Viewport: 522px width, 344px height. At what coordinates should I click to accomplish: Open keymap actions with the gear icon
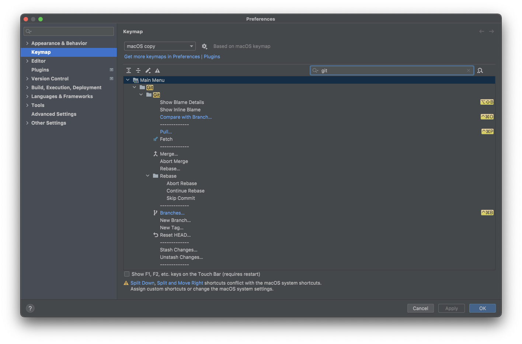pyautogui.click(x=204, y=46)
